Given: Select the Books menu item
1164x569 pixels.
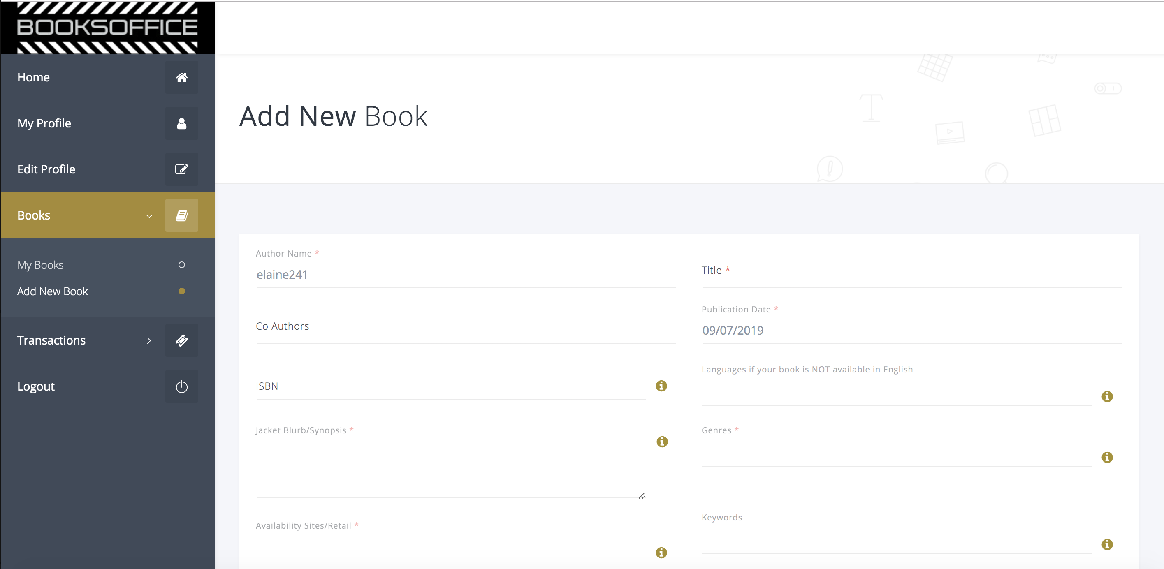Looking at the screenshot, I should click(x=107, y=215).
